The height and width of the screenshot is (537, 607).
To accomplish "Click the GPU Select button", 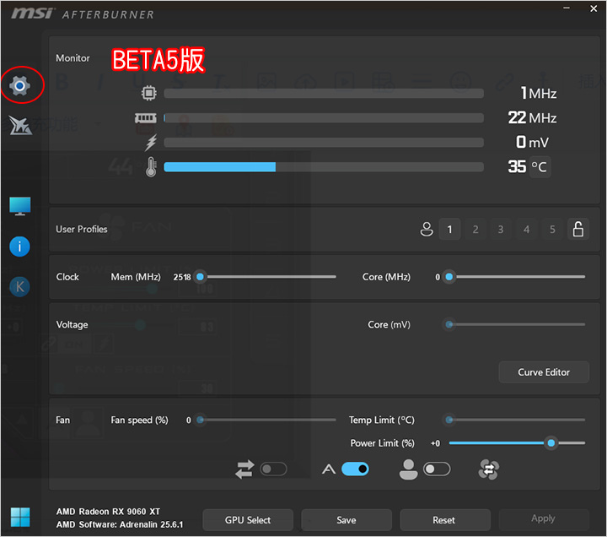I will [248, 520].
